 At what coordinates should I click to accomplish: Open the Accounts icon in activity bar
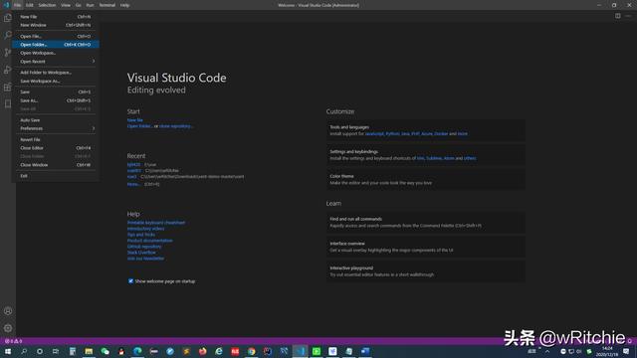click(8, 311)
